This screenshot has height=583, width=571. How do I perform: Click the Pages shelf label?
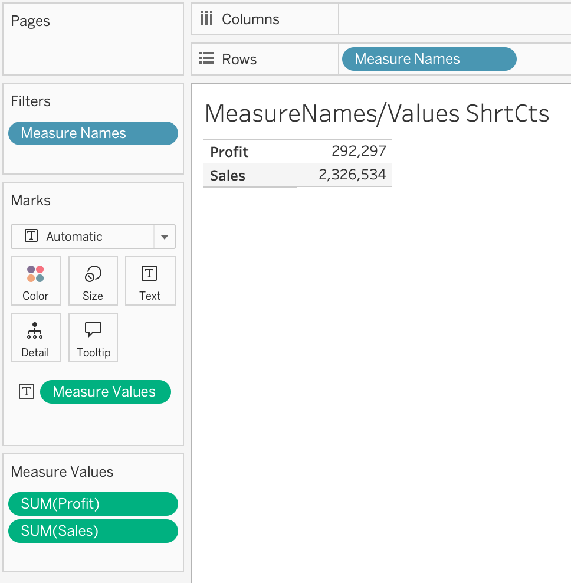point(30,21)
